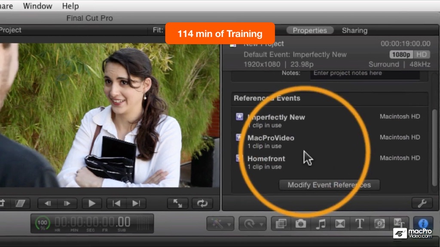Switch to the Sharing tab

click(x=354, y=30)
